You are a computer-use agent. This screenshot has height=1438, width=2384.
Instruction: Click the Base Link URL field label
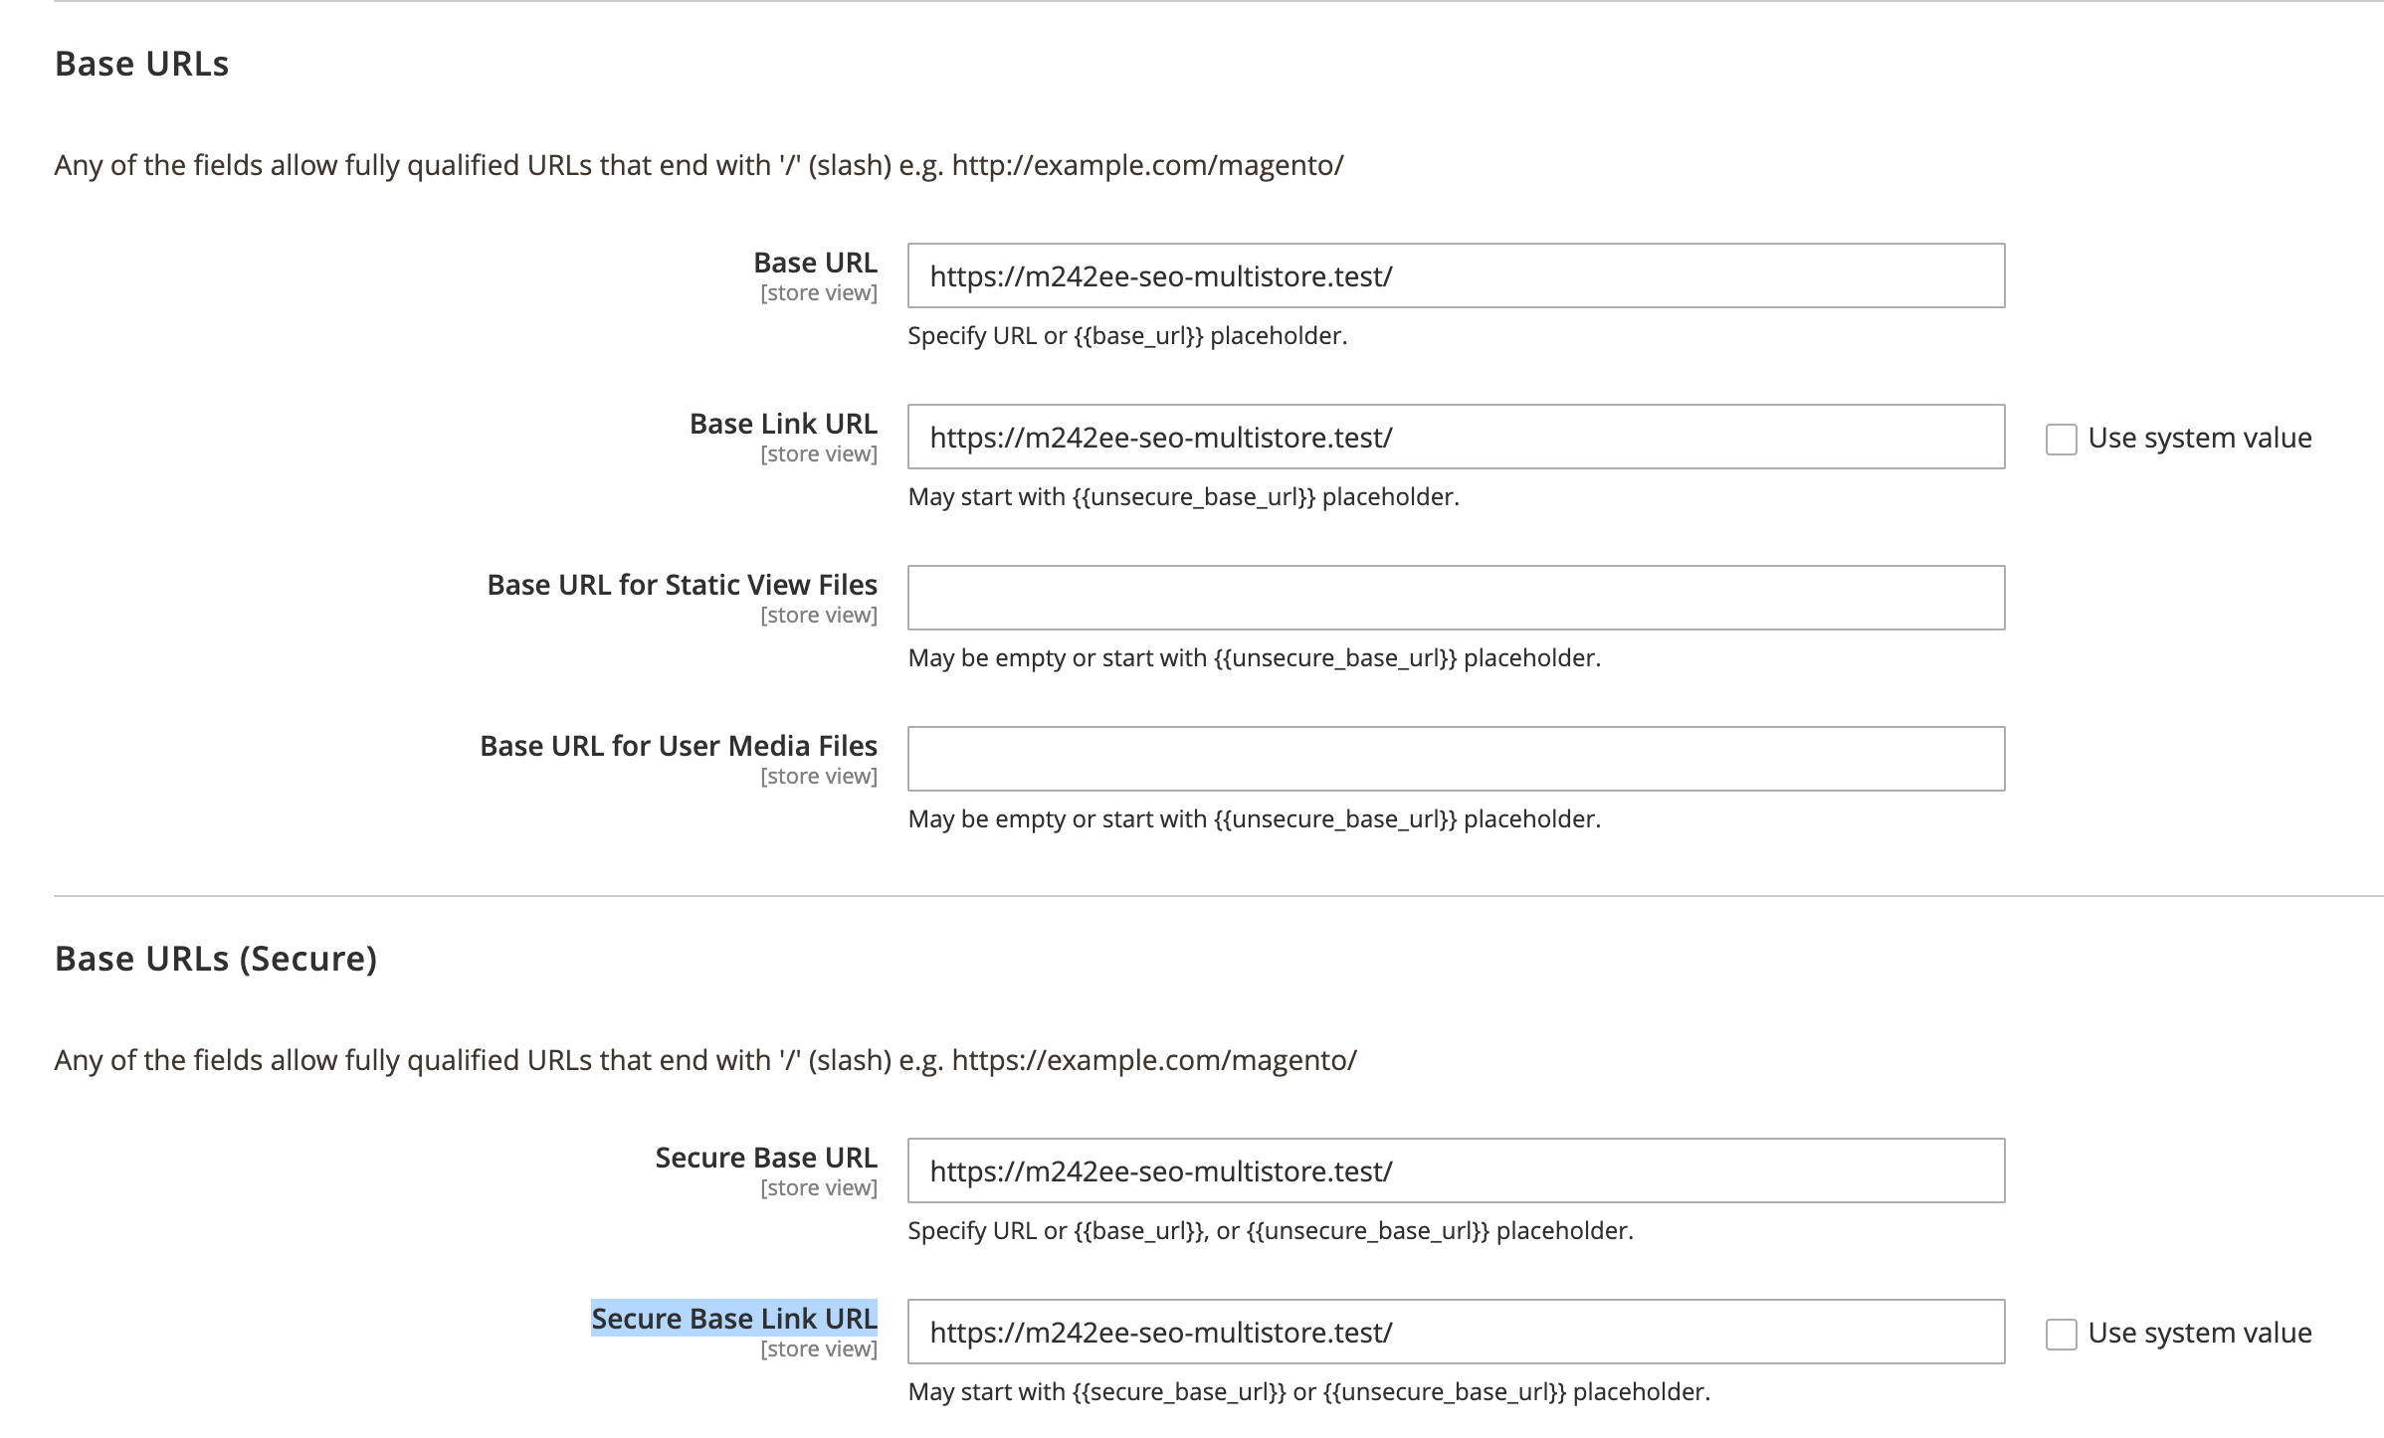[782, 423]
